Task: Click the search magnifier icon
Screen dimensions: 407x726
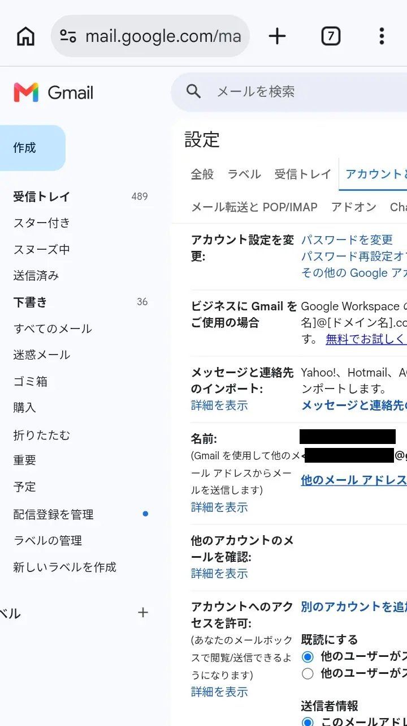Action: [x=194, y=91]
